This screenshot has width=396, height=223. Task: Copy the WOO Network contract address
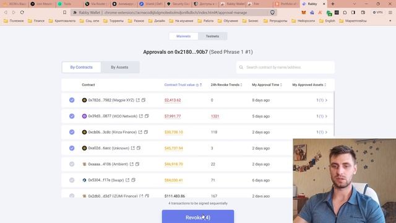coord(147,116)
